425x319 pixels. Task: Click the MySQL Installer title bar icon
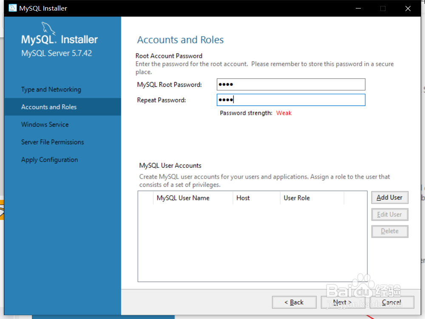click(12, 8)
